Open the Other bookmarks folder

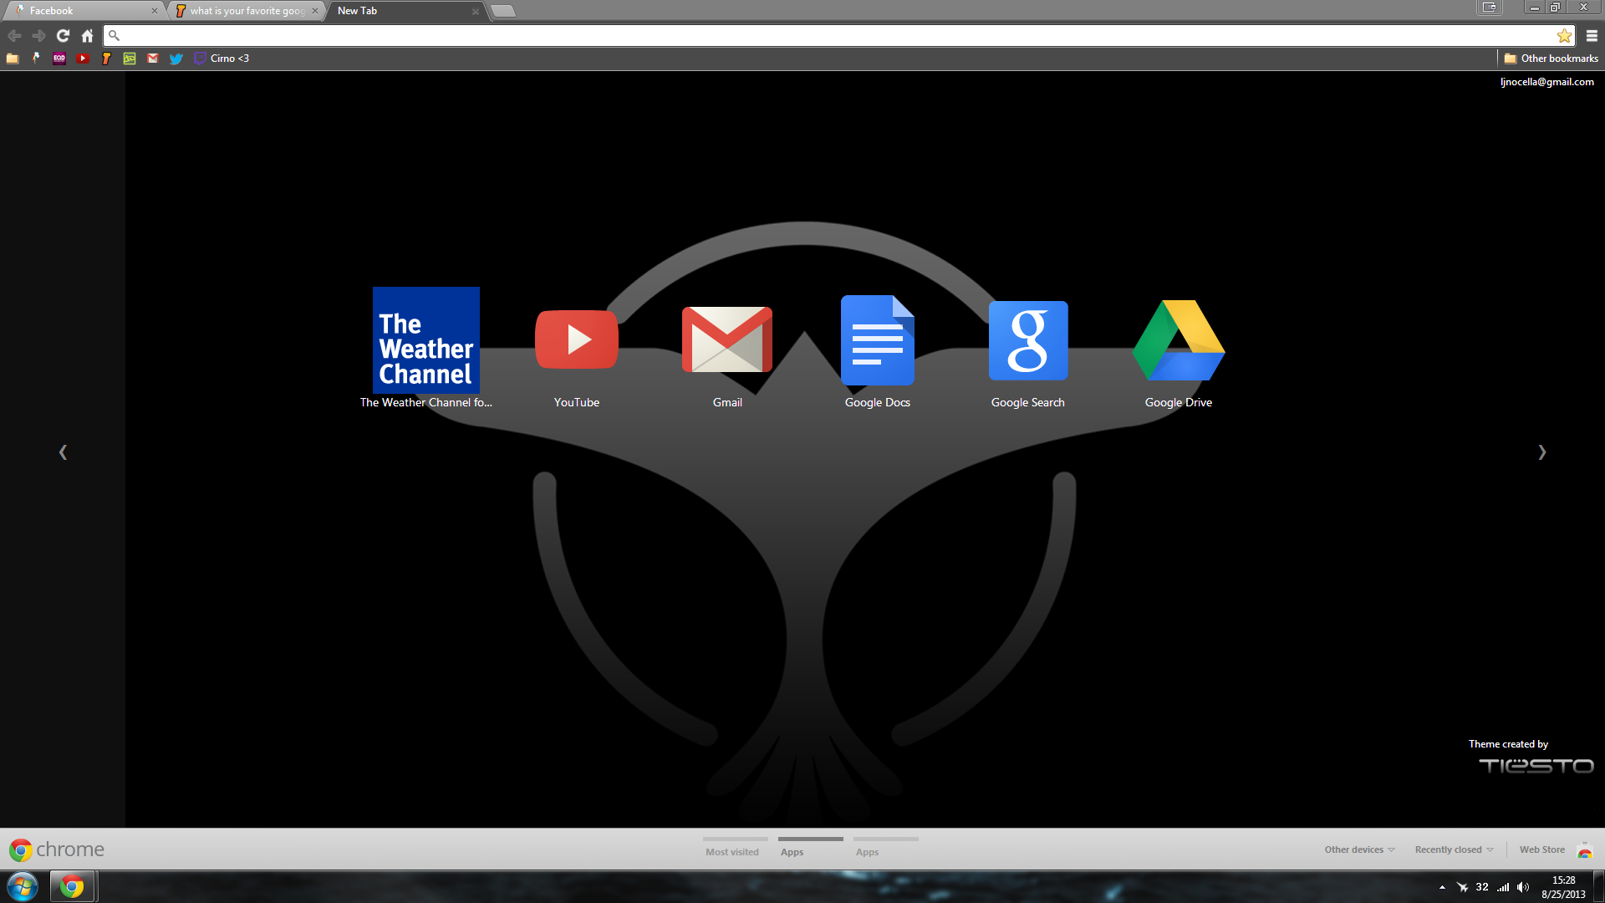click(1551, 59)
